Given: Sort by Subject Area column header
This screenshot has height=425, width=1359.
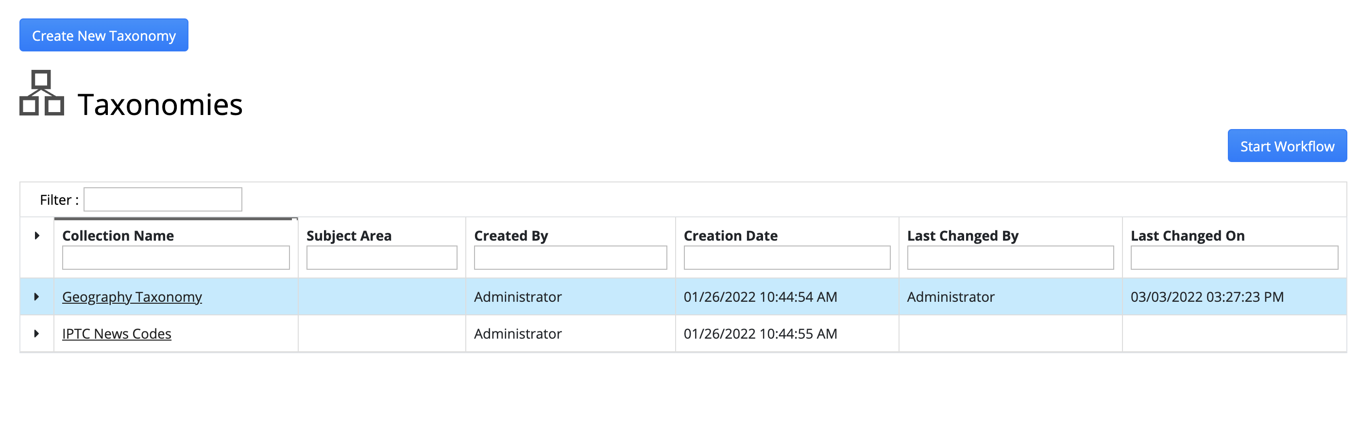Looking at the screenshot, I should coord(349,236).
